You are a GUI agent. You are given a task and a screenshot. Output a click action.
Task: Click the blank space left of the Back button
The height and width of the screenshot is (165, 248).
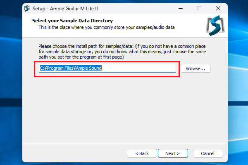coord(74,153)
